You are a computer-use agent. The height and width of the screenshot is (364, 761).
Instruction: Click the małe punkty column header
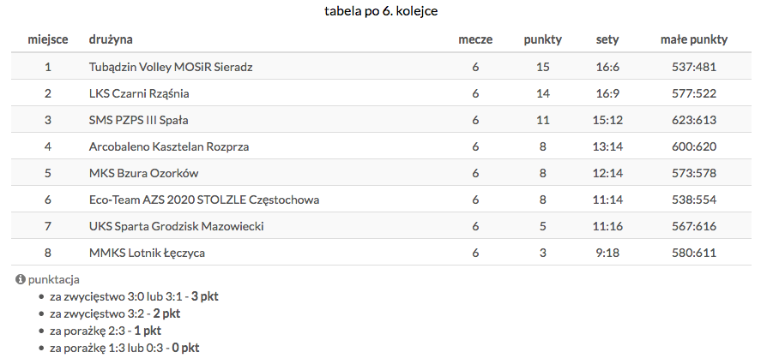click(x=694, y=39)
